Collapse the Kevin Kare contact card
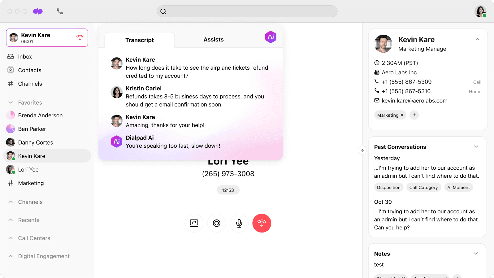 477,39
